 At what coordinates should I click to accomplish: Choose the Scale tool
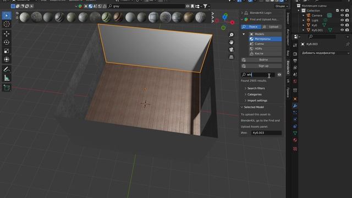tap(7, 51)
